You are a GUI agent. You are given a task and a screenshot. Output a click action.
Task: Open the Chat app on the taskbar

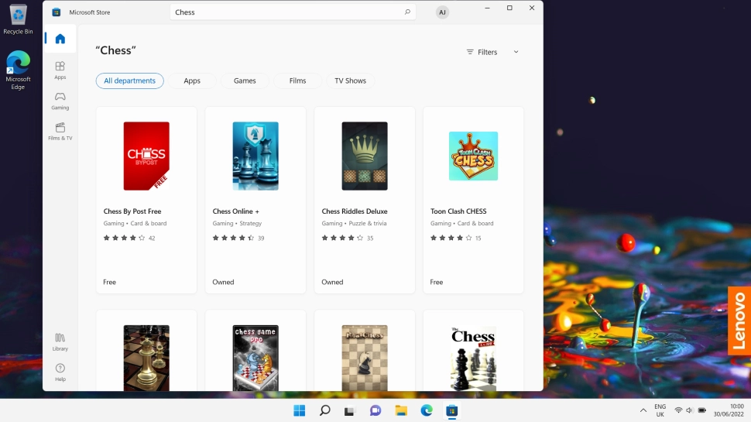pyautogui.click(x=375, y=410)
